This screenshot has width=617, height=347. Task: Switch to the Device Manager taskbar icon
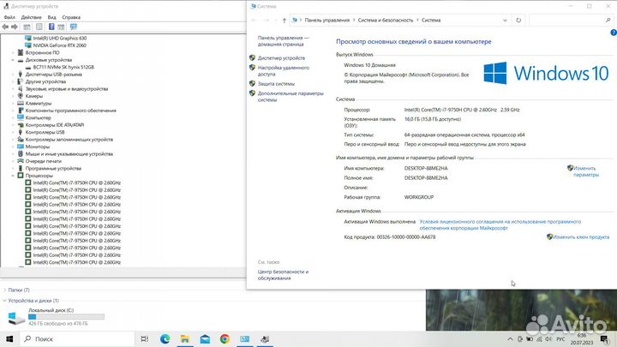pyautogui.click(x=265, y=338)
